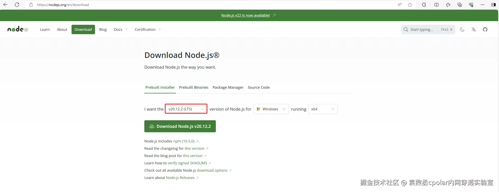Switch to Prebuilt Binaries tab
Viewport: 499px width, 192px height.
tap(194, 87)
